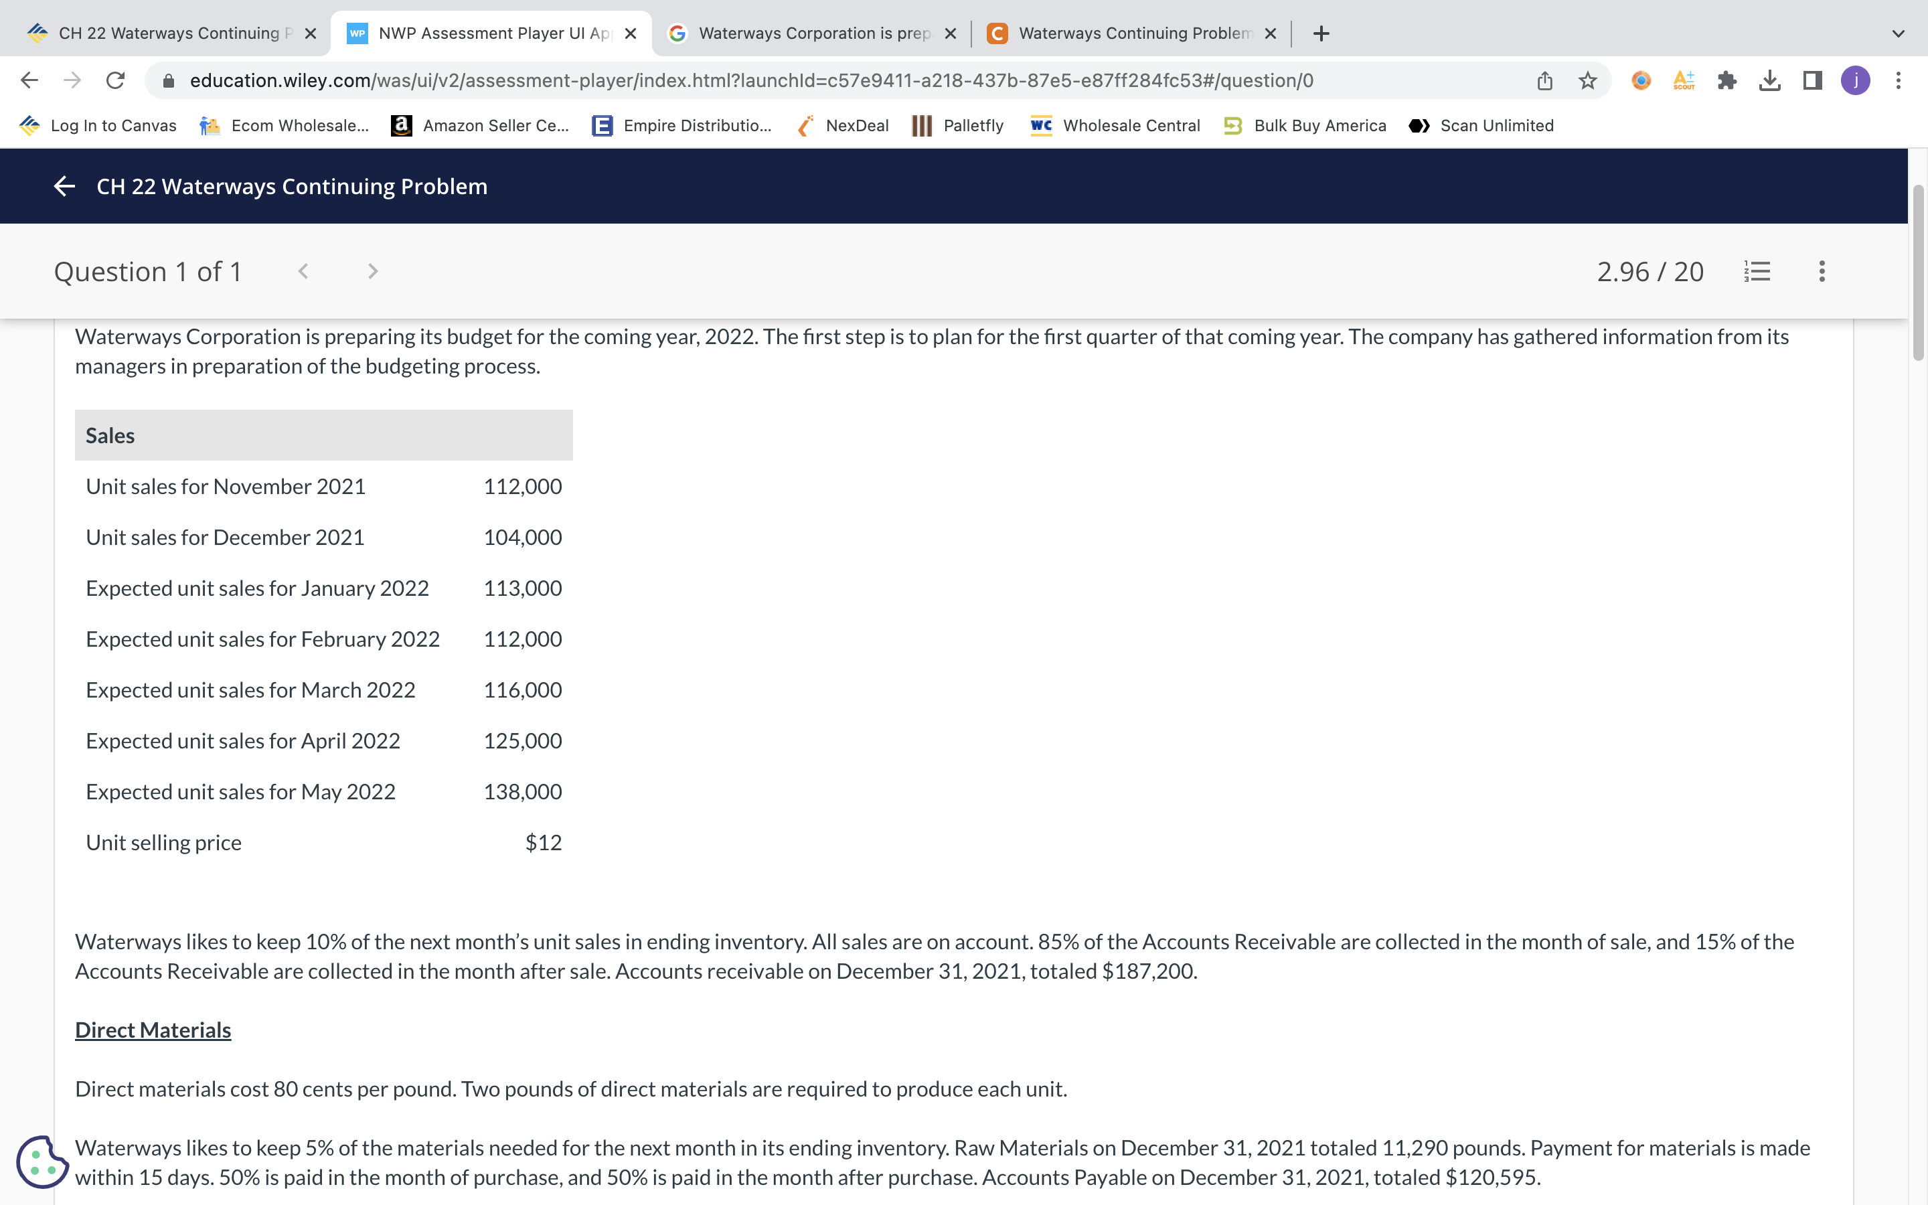The height and width of the screenshot is (1205, 1928).
Task: Click the page vertical scrollbar thumb
Action: pyautogui.click(x=1919, y=271)
